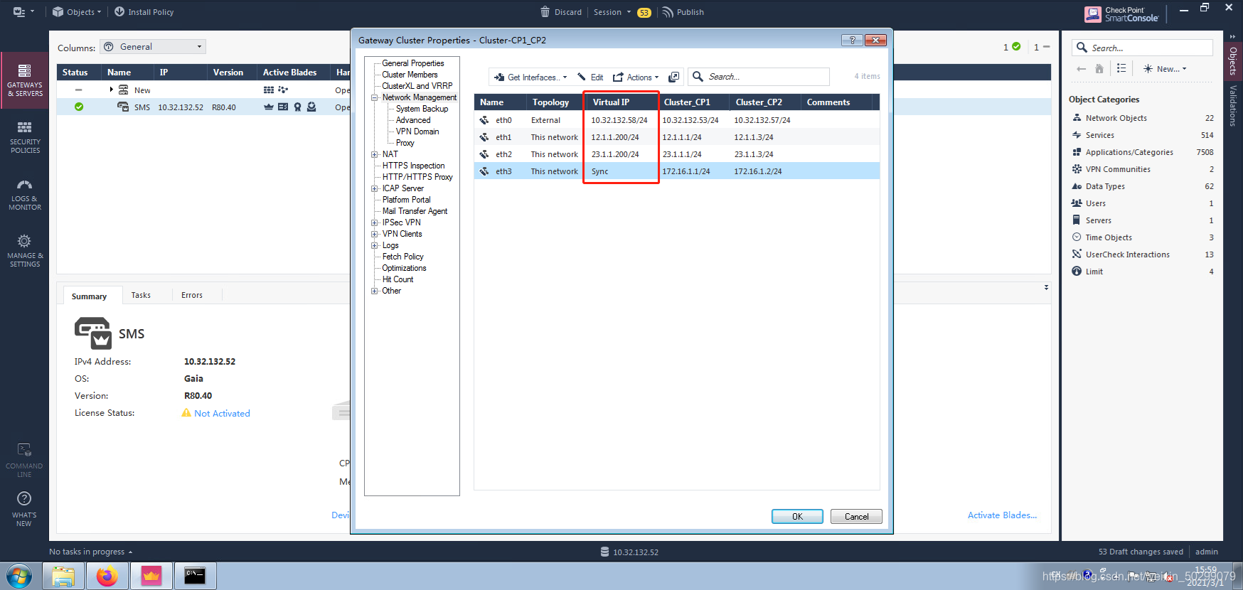Image resolution: width=1243 pixels, height=590 pixels.
Task: Click the interfaces Search field
Action: click(x=758, y=77)
